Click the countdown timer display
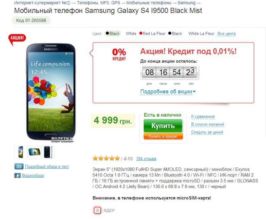This screenshot has height=220, width=266. pyautogui.click(x=170, y=72)
